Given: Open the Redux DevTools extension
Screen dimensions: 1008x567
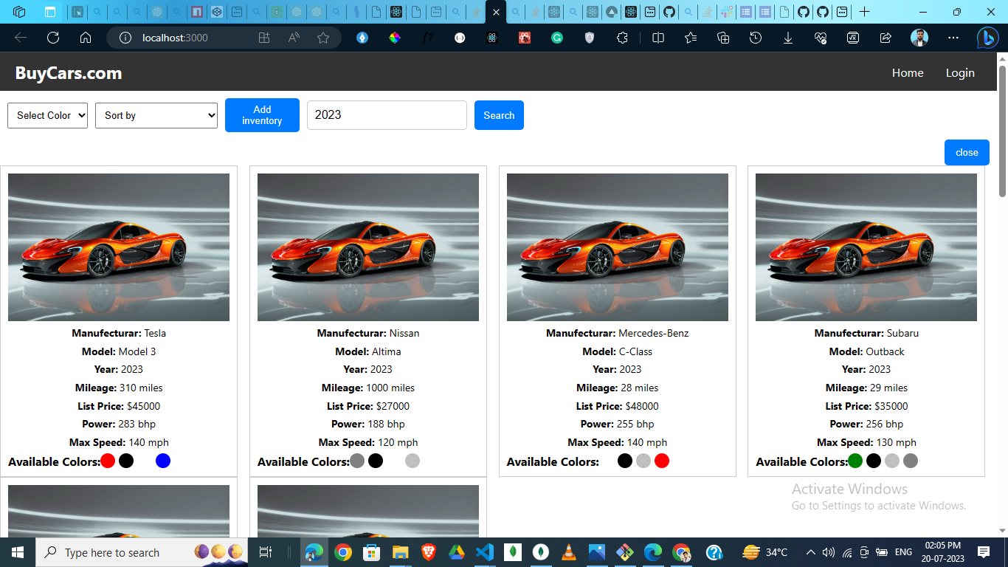Looking at the screenshot, I should click(x=525, y=38).
